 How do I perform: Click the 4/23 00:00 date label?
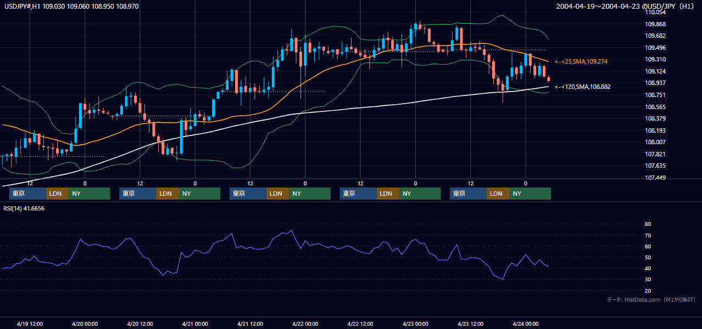tap(415, 324)
